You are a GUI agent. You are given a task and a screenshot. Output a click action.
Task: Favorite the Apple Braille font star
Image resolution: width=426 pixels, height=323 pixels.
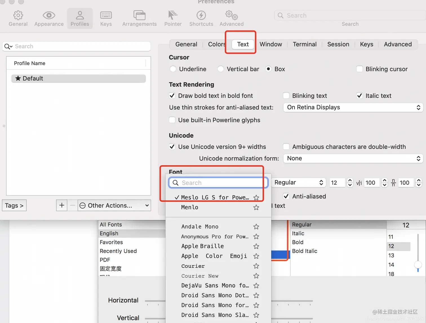(256, 246)
